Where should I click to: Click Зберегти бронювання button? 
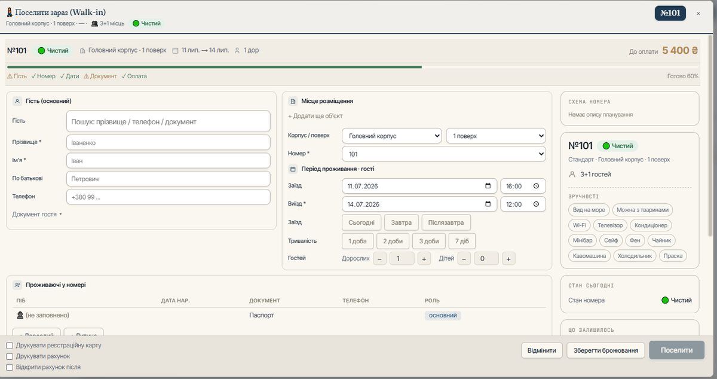pos(606,350)
